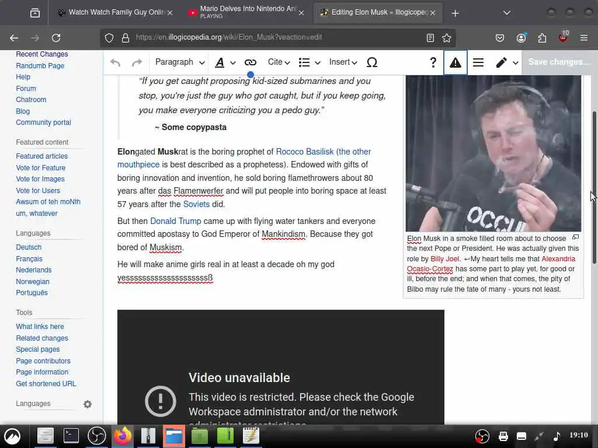Expand the edit mode switch arrow
This screenshot has height=448, width=598.
(515, 63)
